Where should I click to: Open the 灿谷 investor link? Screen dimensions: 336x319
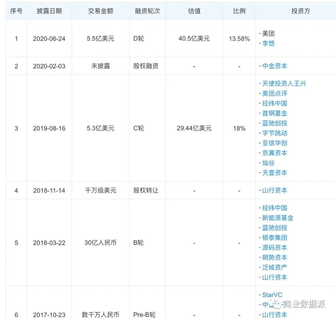(x=268, y=163)
